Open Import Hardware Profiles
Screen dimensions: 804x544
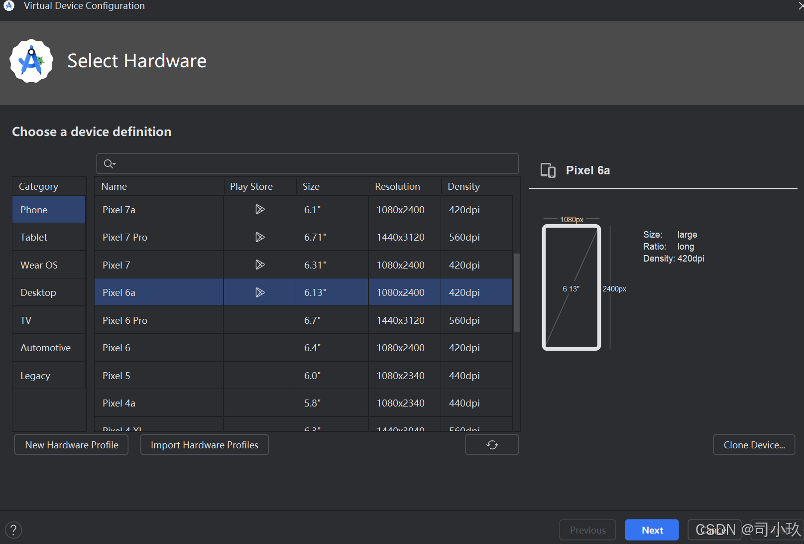click(x=204, y=444)
